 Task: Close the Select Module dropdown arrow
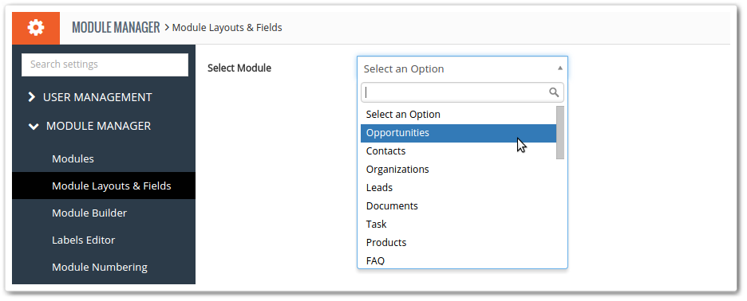click(x=559, y=68)
